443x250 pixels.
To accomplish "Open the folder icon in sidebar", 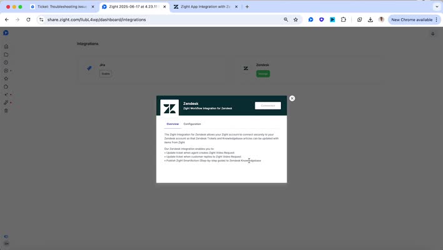I will tap(6, 54).
